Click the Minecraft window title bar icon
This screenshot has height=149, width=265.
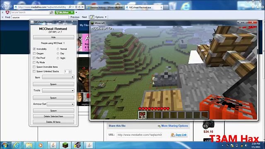tap(92, 23)
